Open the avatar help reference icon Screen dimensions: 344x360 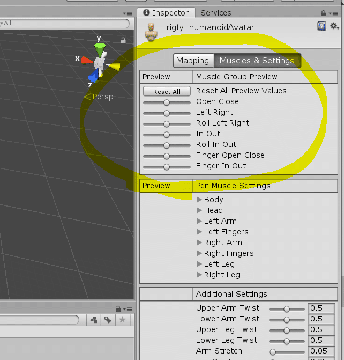point(321,26)
